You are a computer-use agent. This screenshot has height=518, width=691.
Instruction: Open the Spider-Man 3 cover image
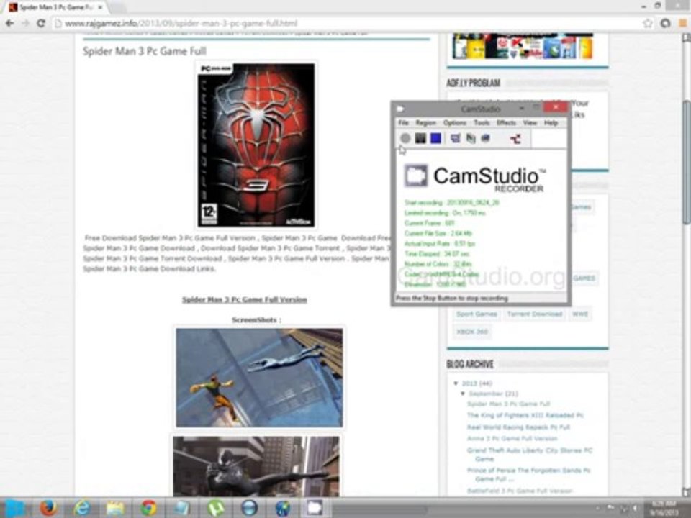tap(256, 145)
